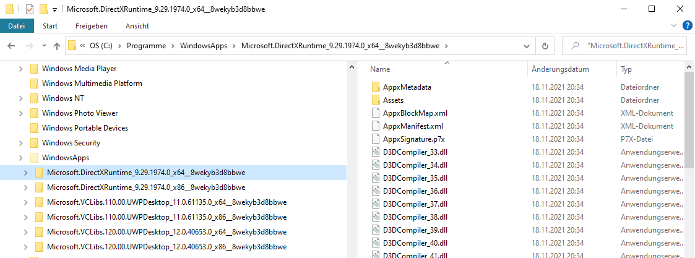Viewport: 695px width, 258px height.
Task: Click the D3DCompiler_37.dll file icon
Action: (376, 204)
